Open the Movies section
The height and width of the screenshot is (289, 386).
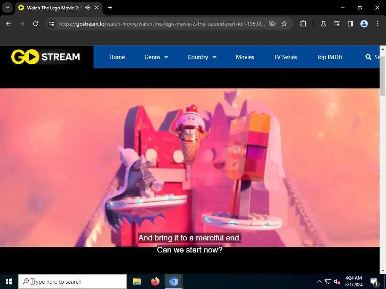tap(245, 57)
